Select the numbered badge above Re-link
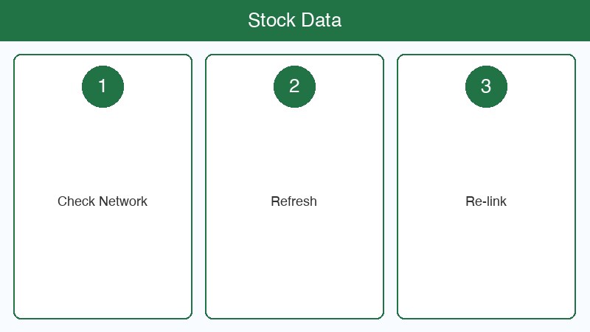The height and width of the screenshot is (332, 590). coord(486,86)
